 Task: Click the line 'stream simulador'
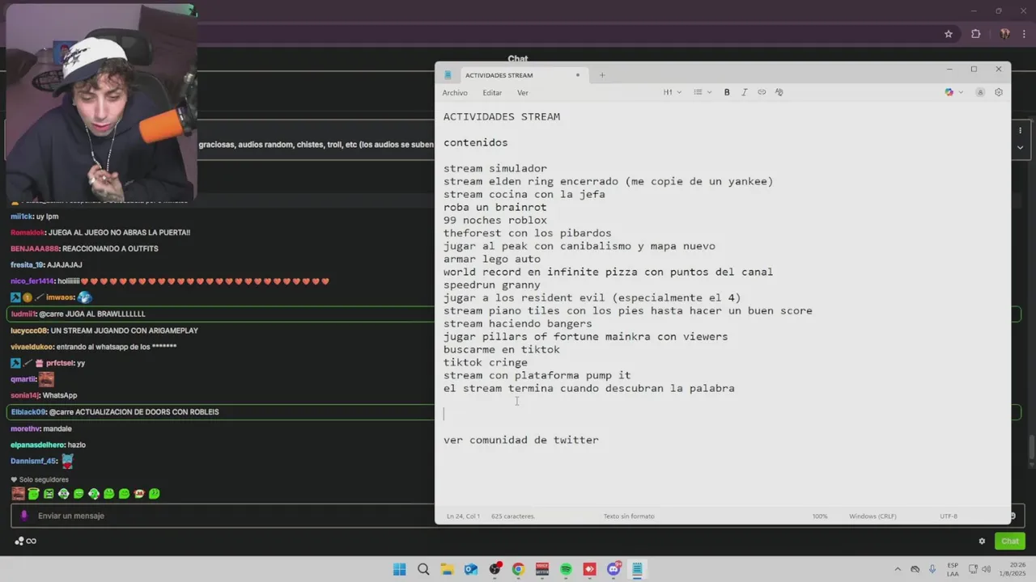pos(495,168)
